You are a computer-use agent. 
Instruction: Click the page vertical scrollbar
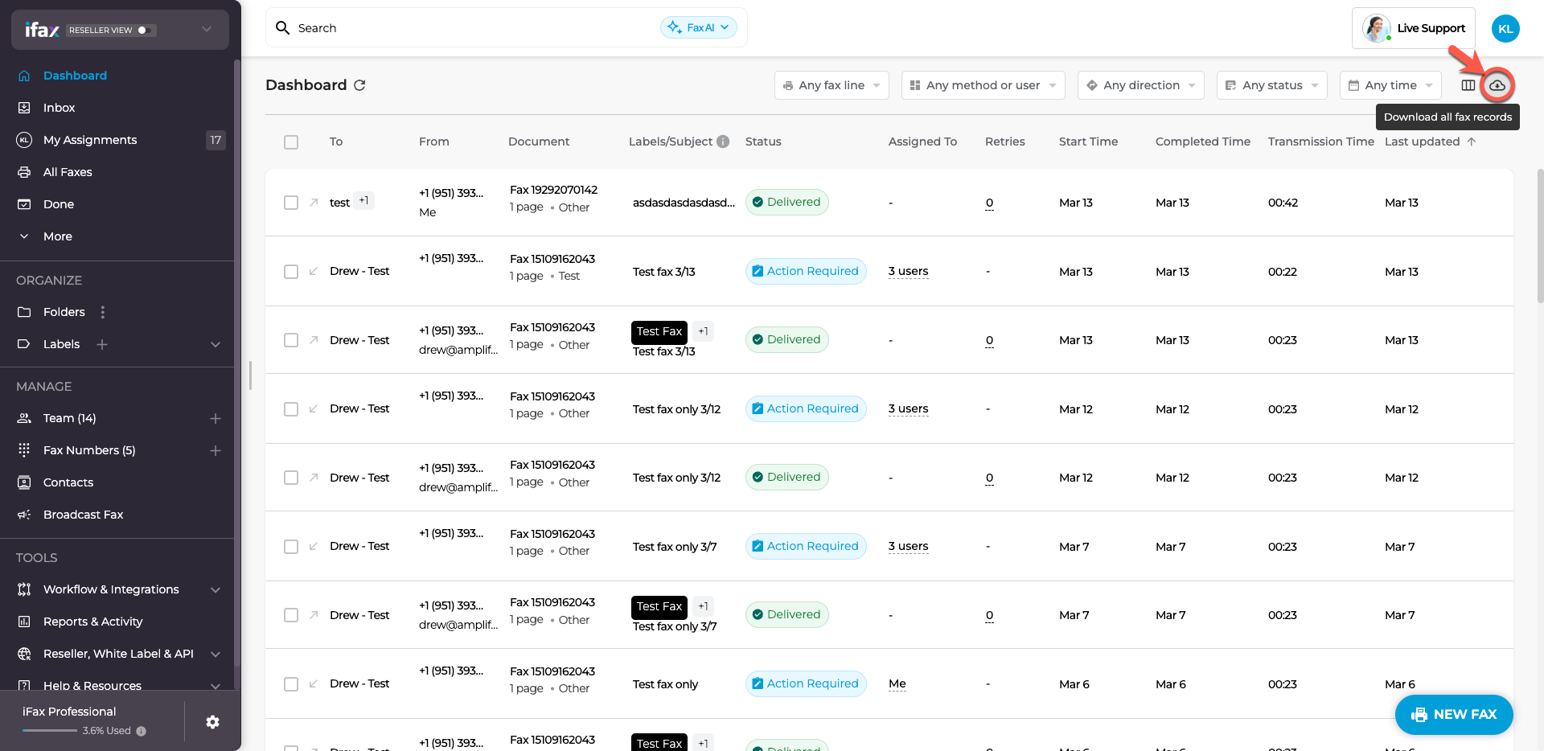(x=1540, y=236)
